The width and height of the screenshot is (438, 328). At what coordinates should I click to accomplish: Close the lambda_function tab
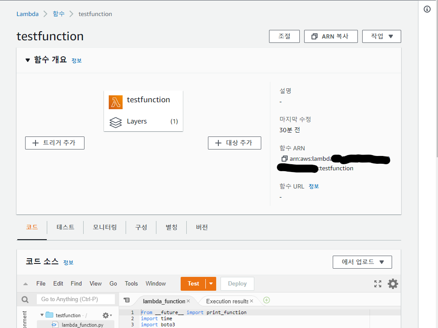coord(188,301)
